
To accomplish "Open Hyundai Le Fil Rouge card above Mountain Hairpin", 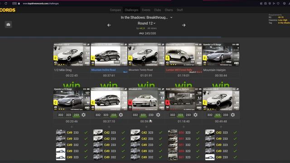I will click(221, 54).
